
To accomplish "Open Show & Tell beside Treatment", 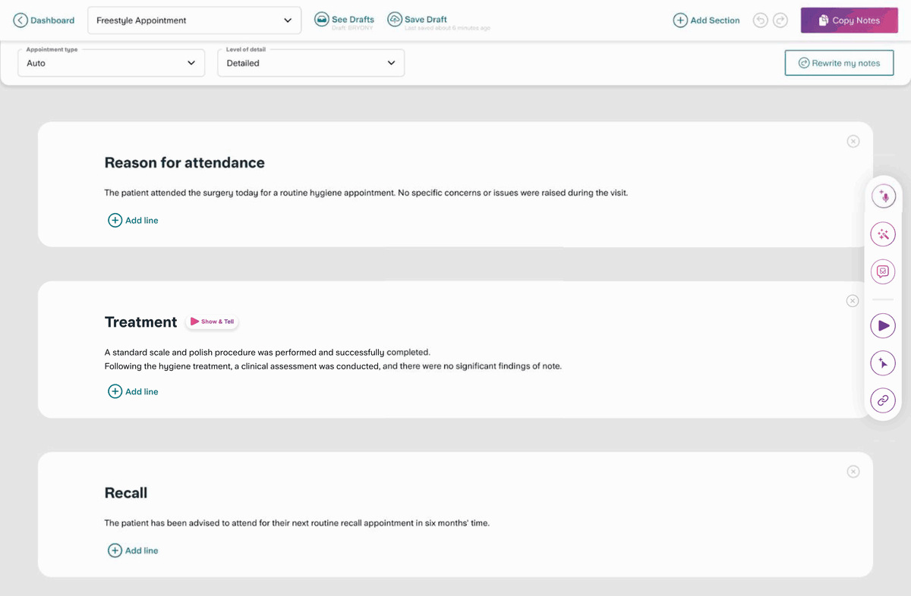I will pos(212,322).
